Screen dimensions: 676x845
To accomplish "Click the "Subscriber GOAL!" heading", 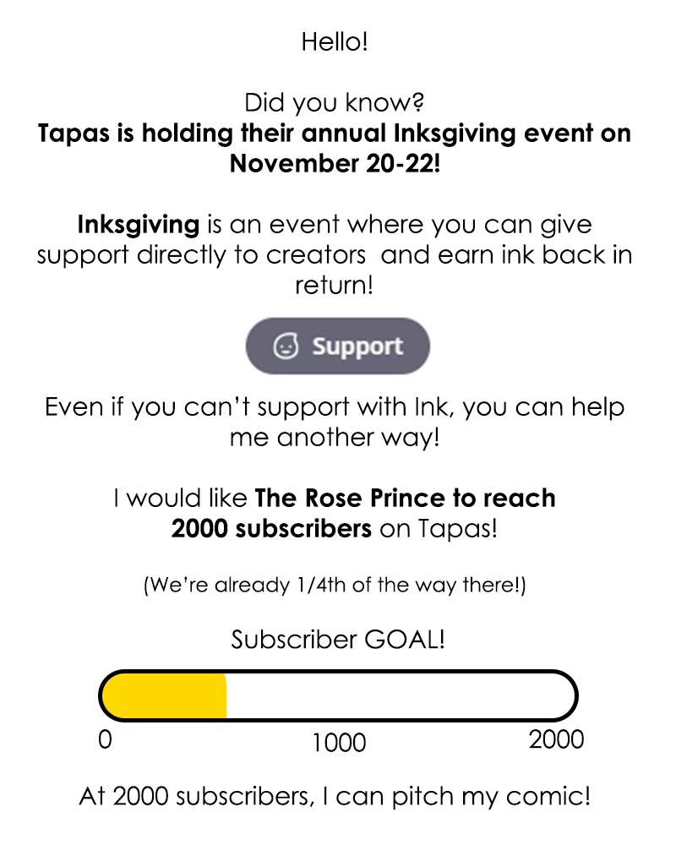I will pyautogui.click(x=338, y=640).
